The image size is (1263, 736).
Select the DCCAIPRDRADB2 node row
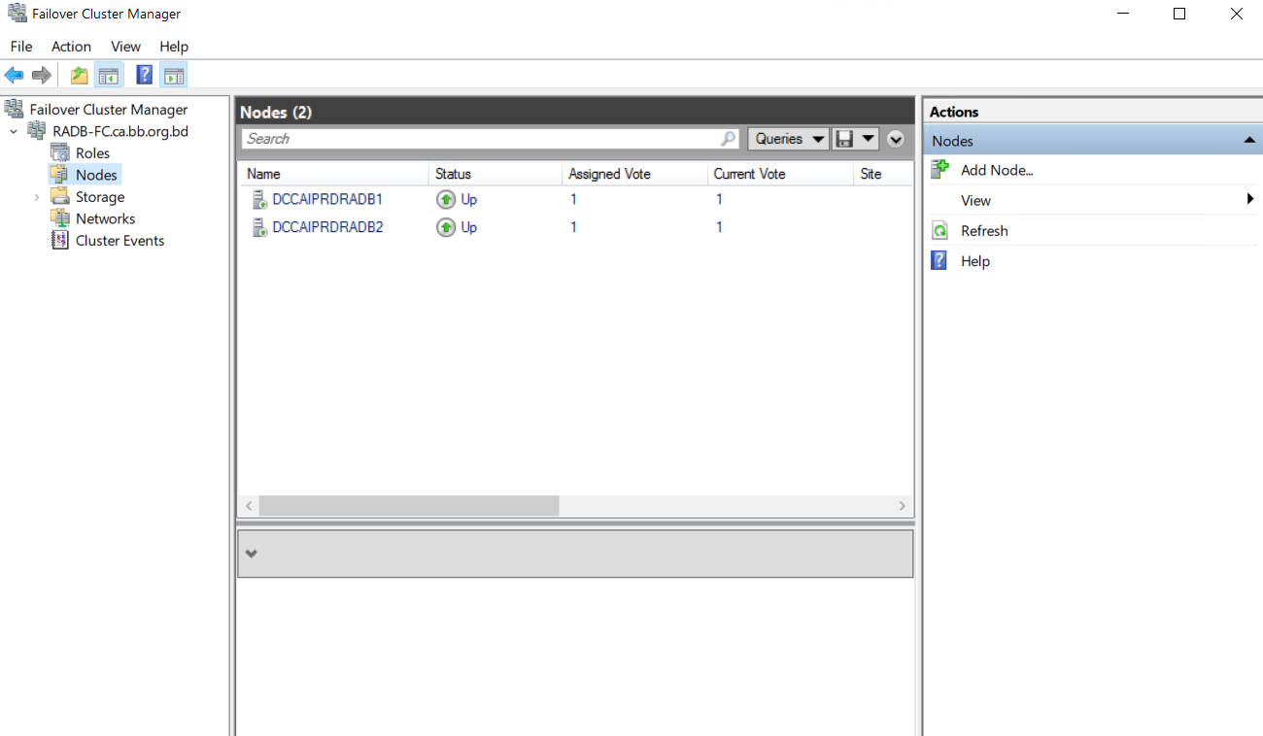tap(576, 227)
